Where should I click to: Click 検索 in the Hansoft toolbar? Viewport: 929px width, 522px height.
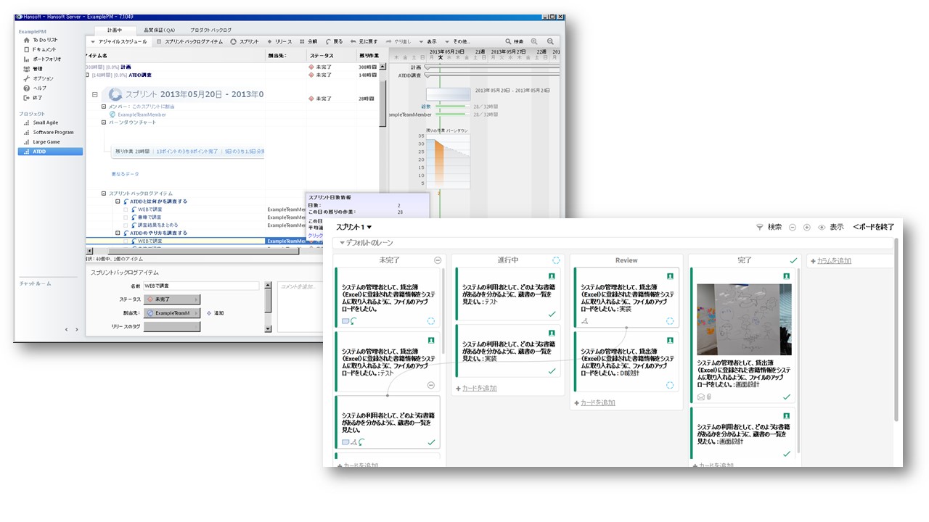(x=514, y=41)
